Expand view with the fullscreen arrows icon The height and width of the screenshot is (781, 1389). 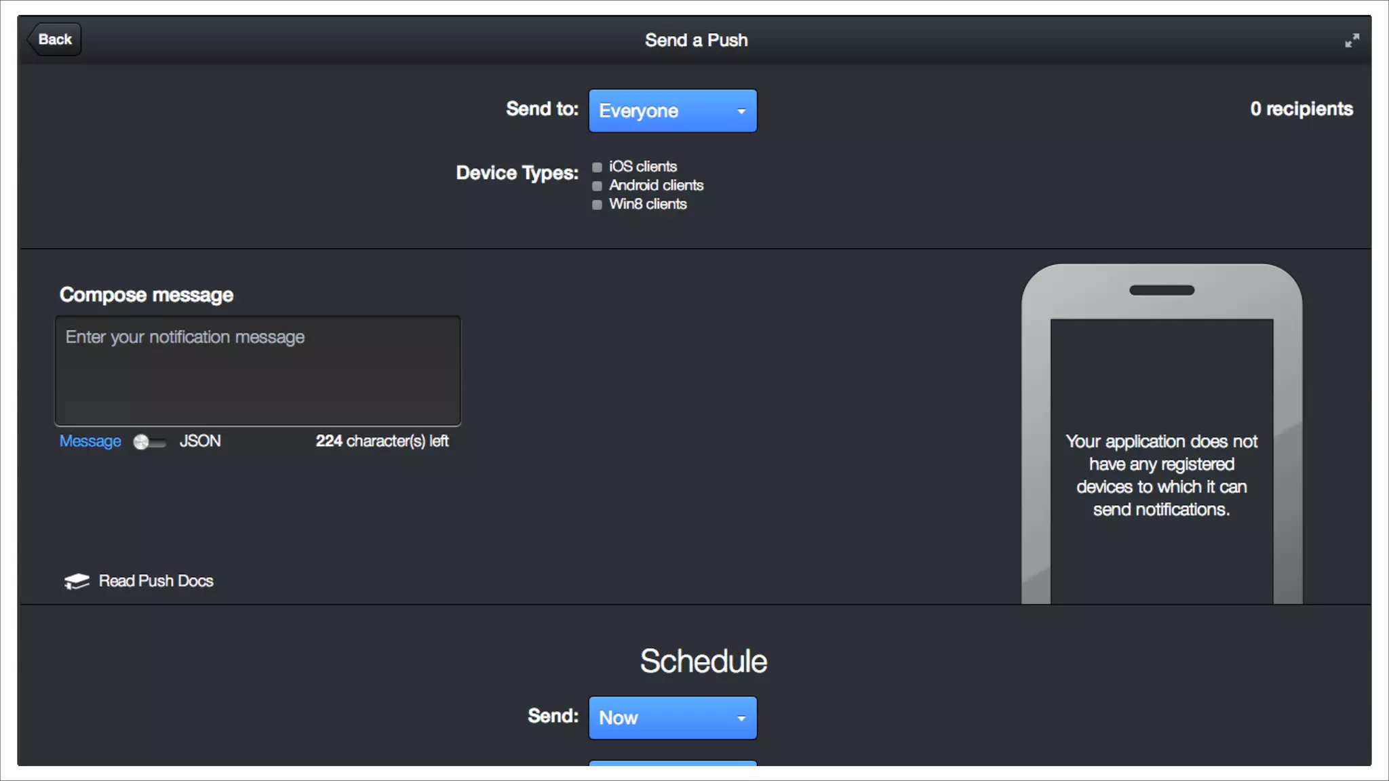[1352, 41]
